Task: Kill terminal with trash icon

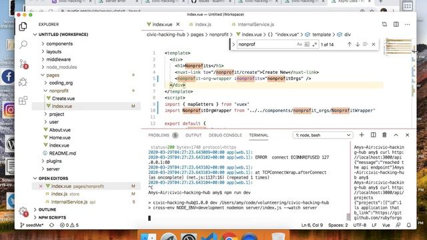Action: (384, 135)
